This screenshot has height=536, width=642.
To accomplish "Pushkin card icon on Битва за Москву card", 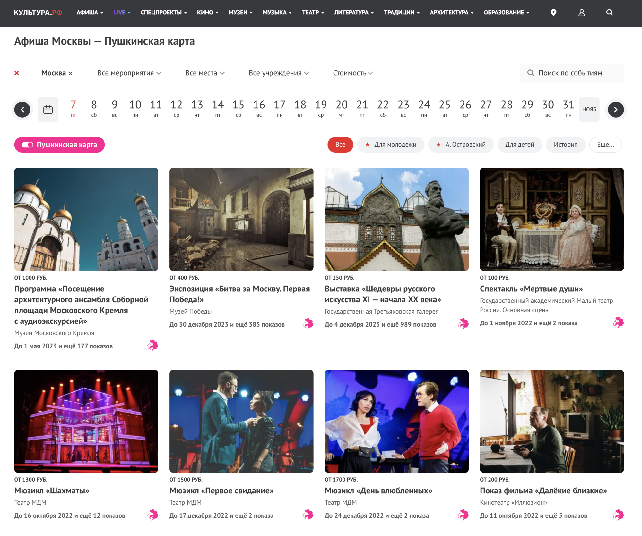I will (308, 324).
